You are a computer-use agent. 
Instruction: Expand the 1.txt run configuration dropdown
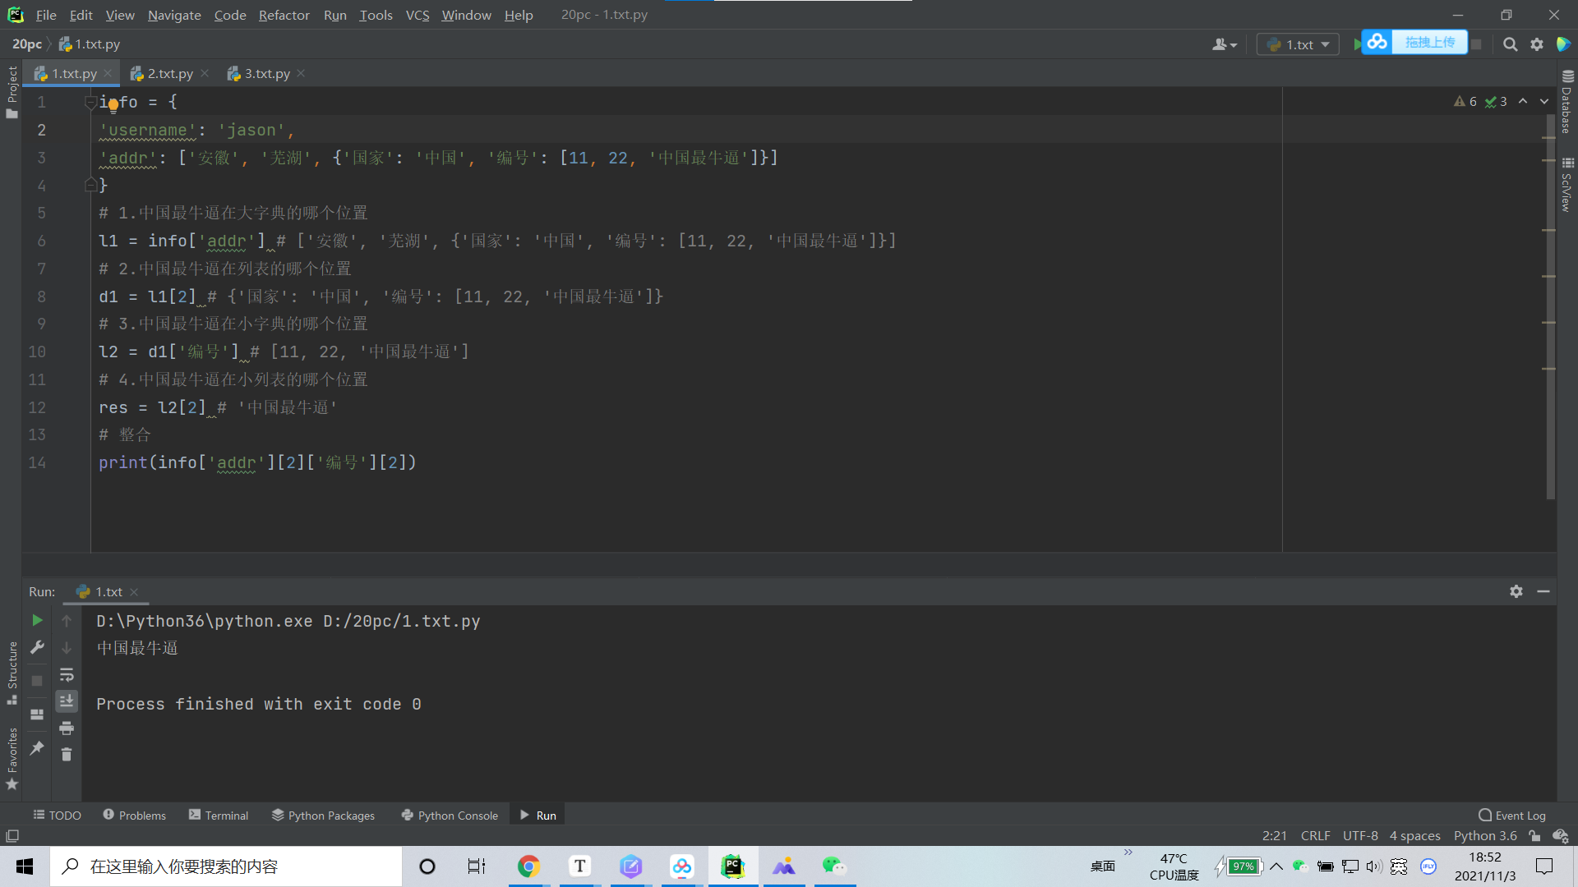(x=1299, y=44)
